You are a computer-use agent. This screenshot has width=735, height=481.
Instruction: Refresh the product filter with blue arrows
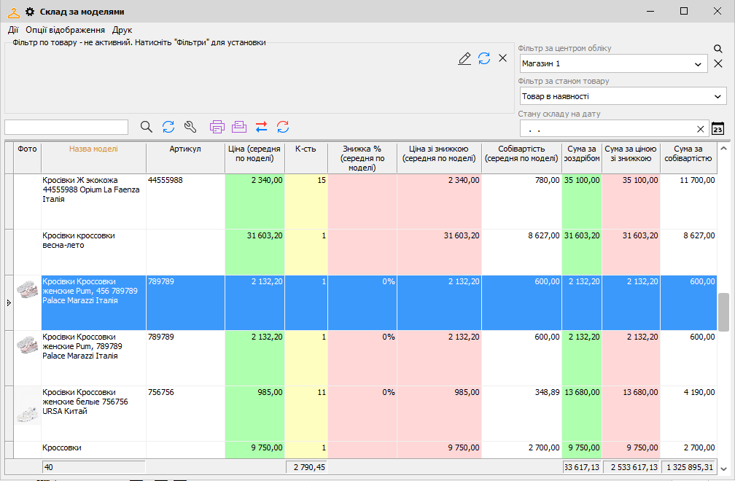coord(484,58)
